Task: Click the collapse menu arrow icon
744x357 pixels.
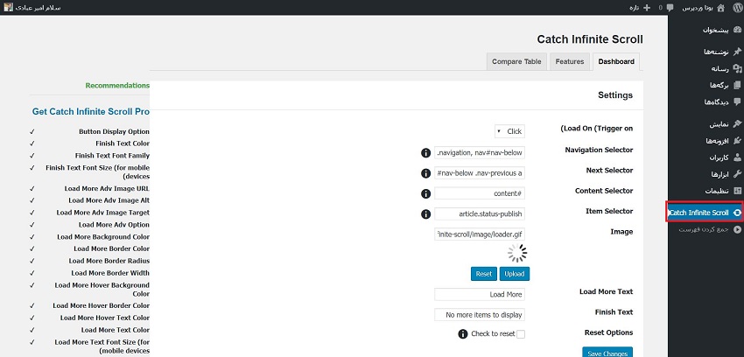Action: [x=737, y=229]
